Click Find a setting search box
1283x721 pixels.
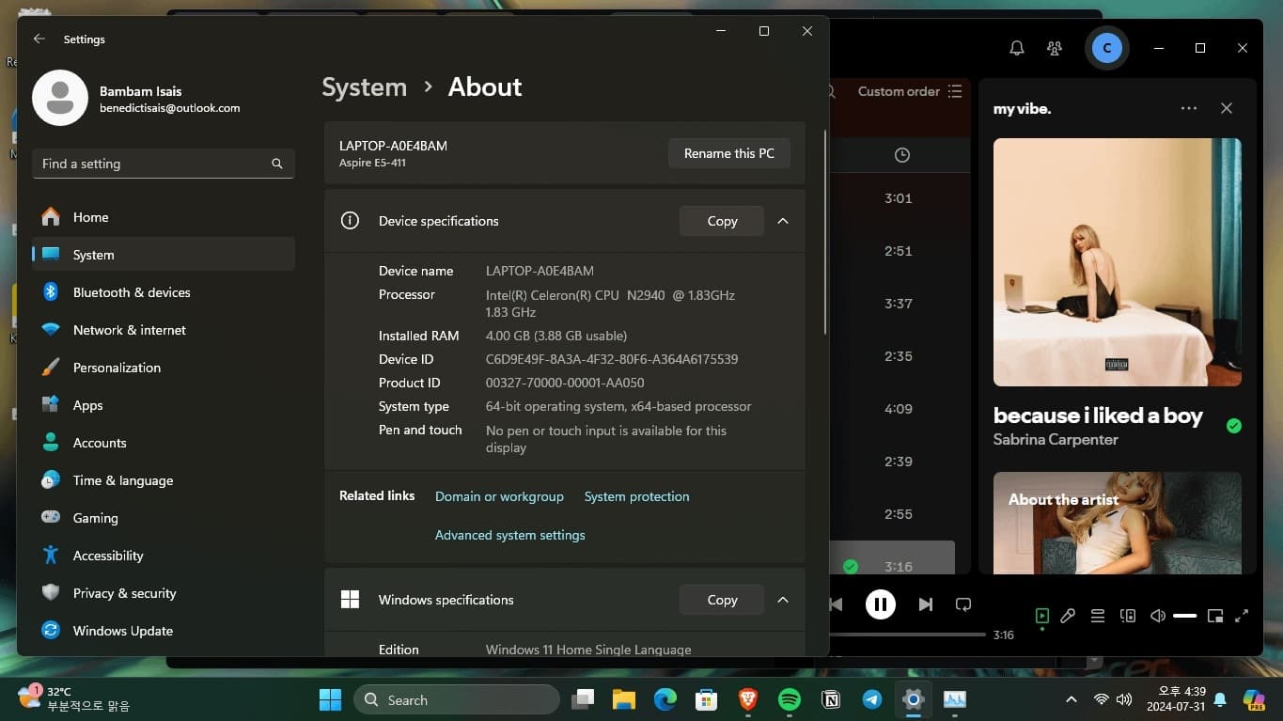point(163,164)
